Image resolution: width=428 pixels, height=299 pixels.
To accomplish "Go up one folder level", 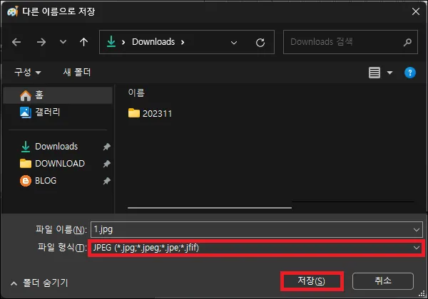I will coord(83,42).
